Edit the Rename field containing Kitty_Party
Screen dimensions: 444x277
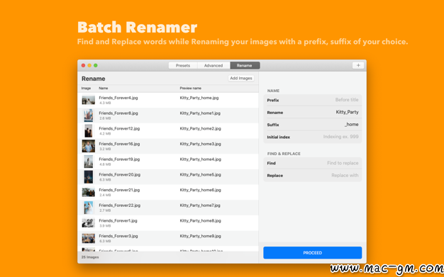(313, 113)
